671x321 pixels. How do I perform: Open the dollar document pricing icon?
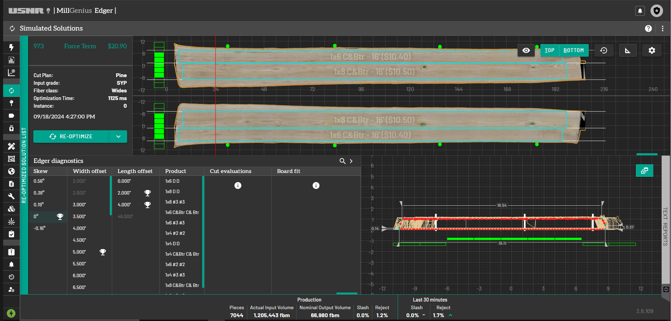pos(11,184)
